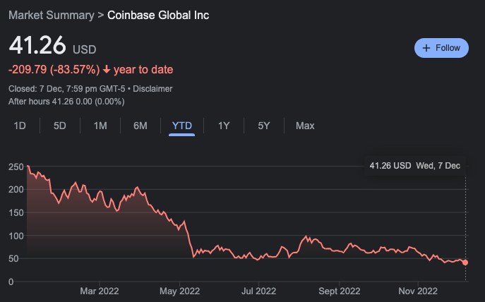
Task: Click the 0 y-axis label
Action: pos(11,282)
